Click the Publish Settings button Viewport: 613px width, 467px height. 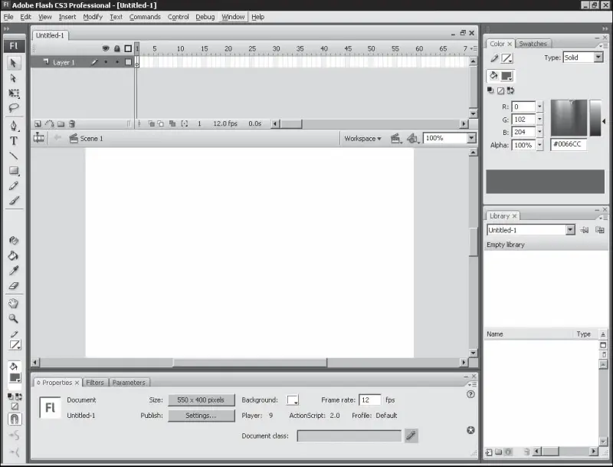pyautogui.click(x=201, y=416)
